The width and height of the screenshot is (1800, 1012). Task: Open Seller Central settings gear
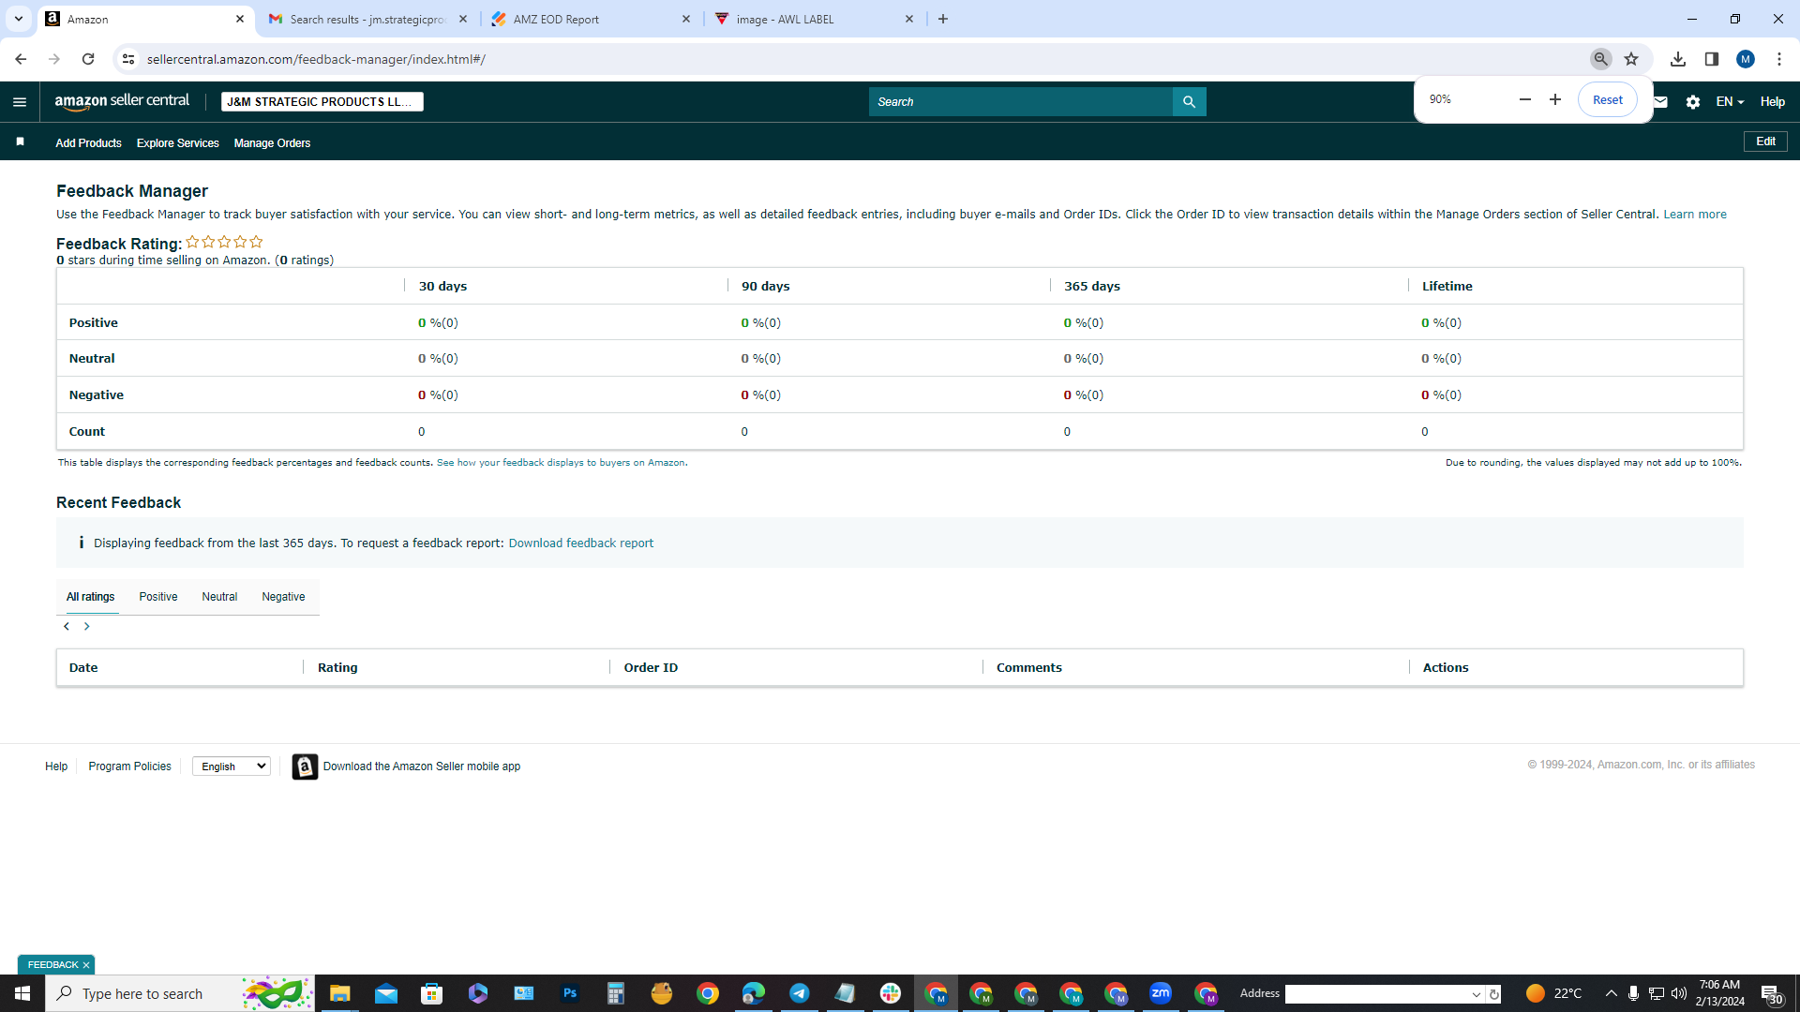point(1692,102)
